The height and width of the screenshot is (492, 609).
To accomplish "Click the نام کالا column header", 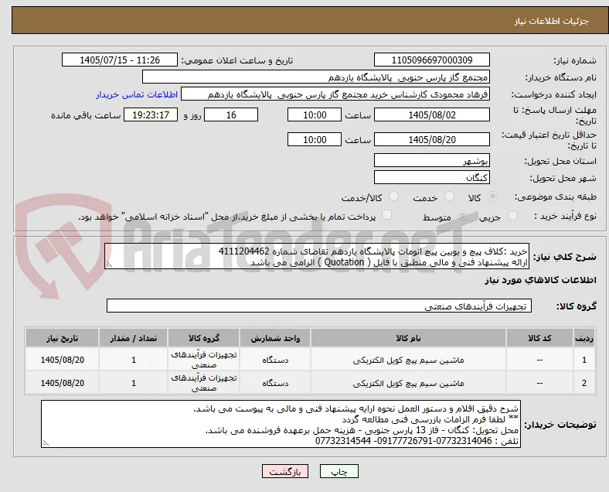I will [x=408, y=338].
